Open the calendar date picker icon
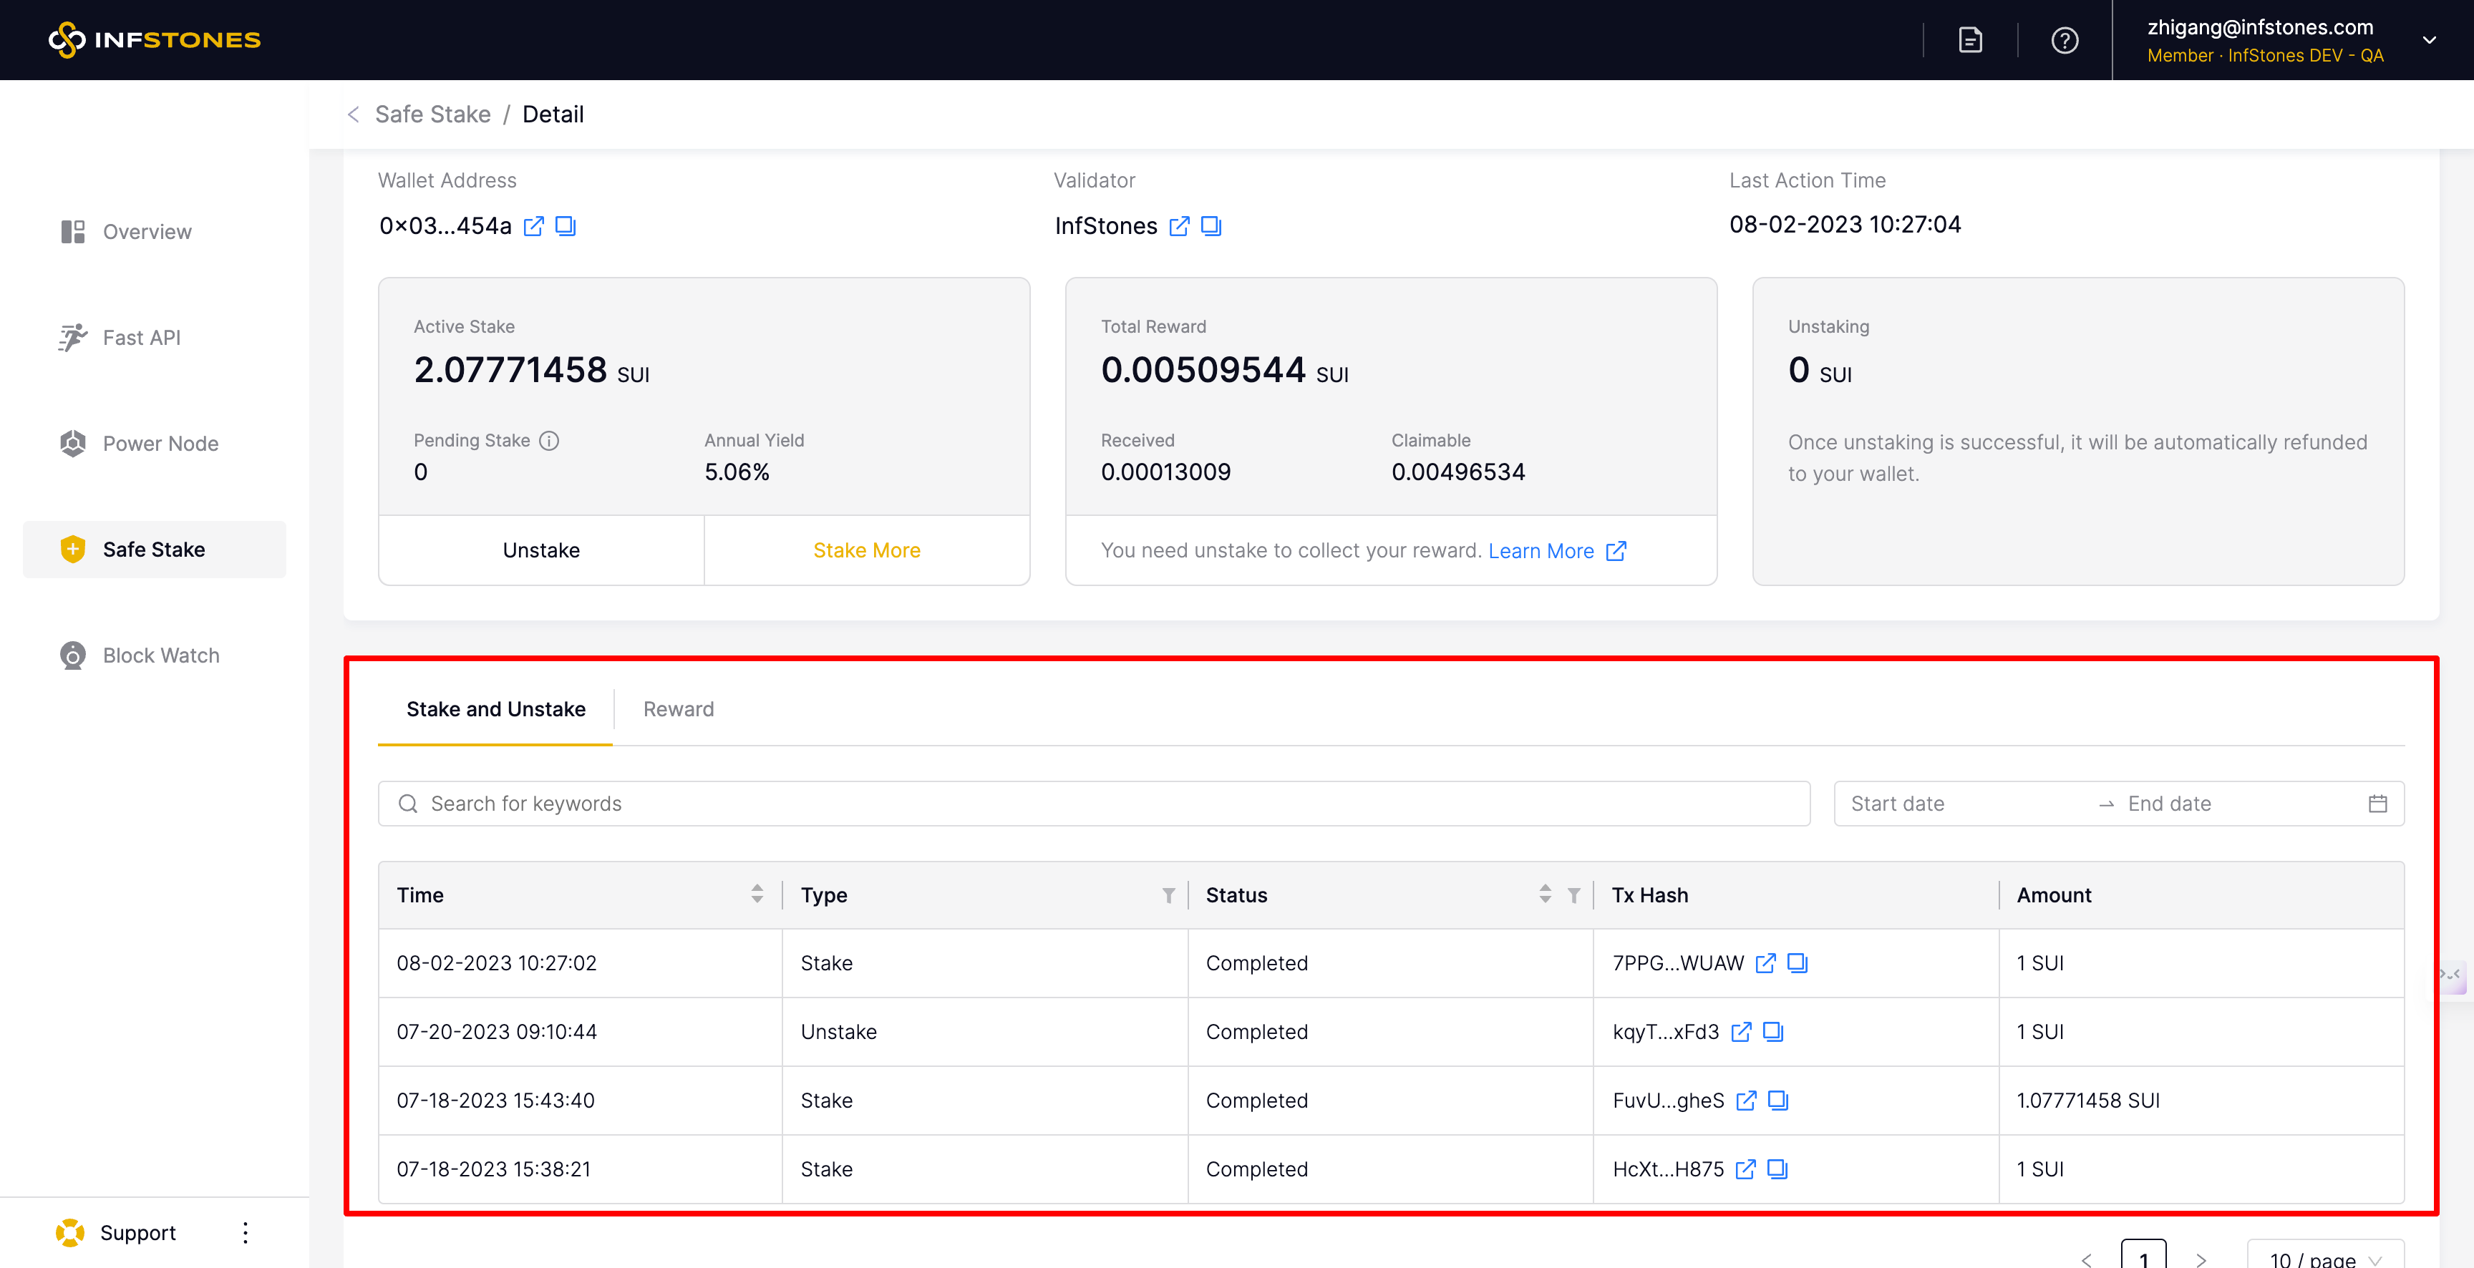 coord(2377,804)
